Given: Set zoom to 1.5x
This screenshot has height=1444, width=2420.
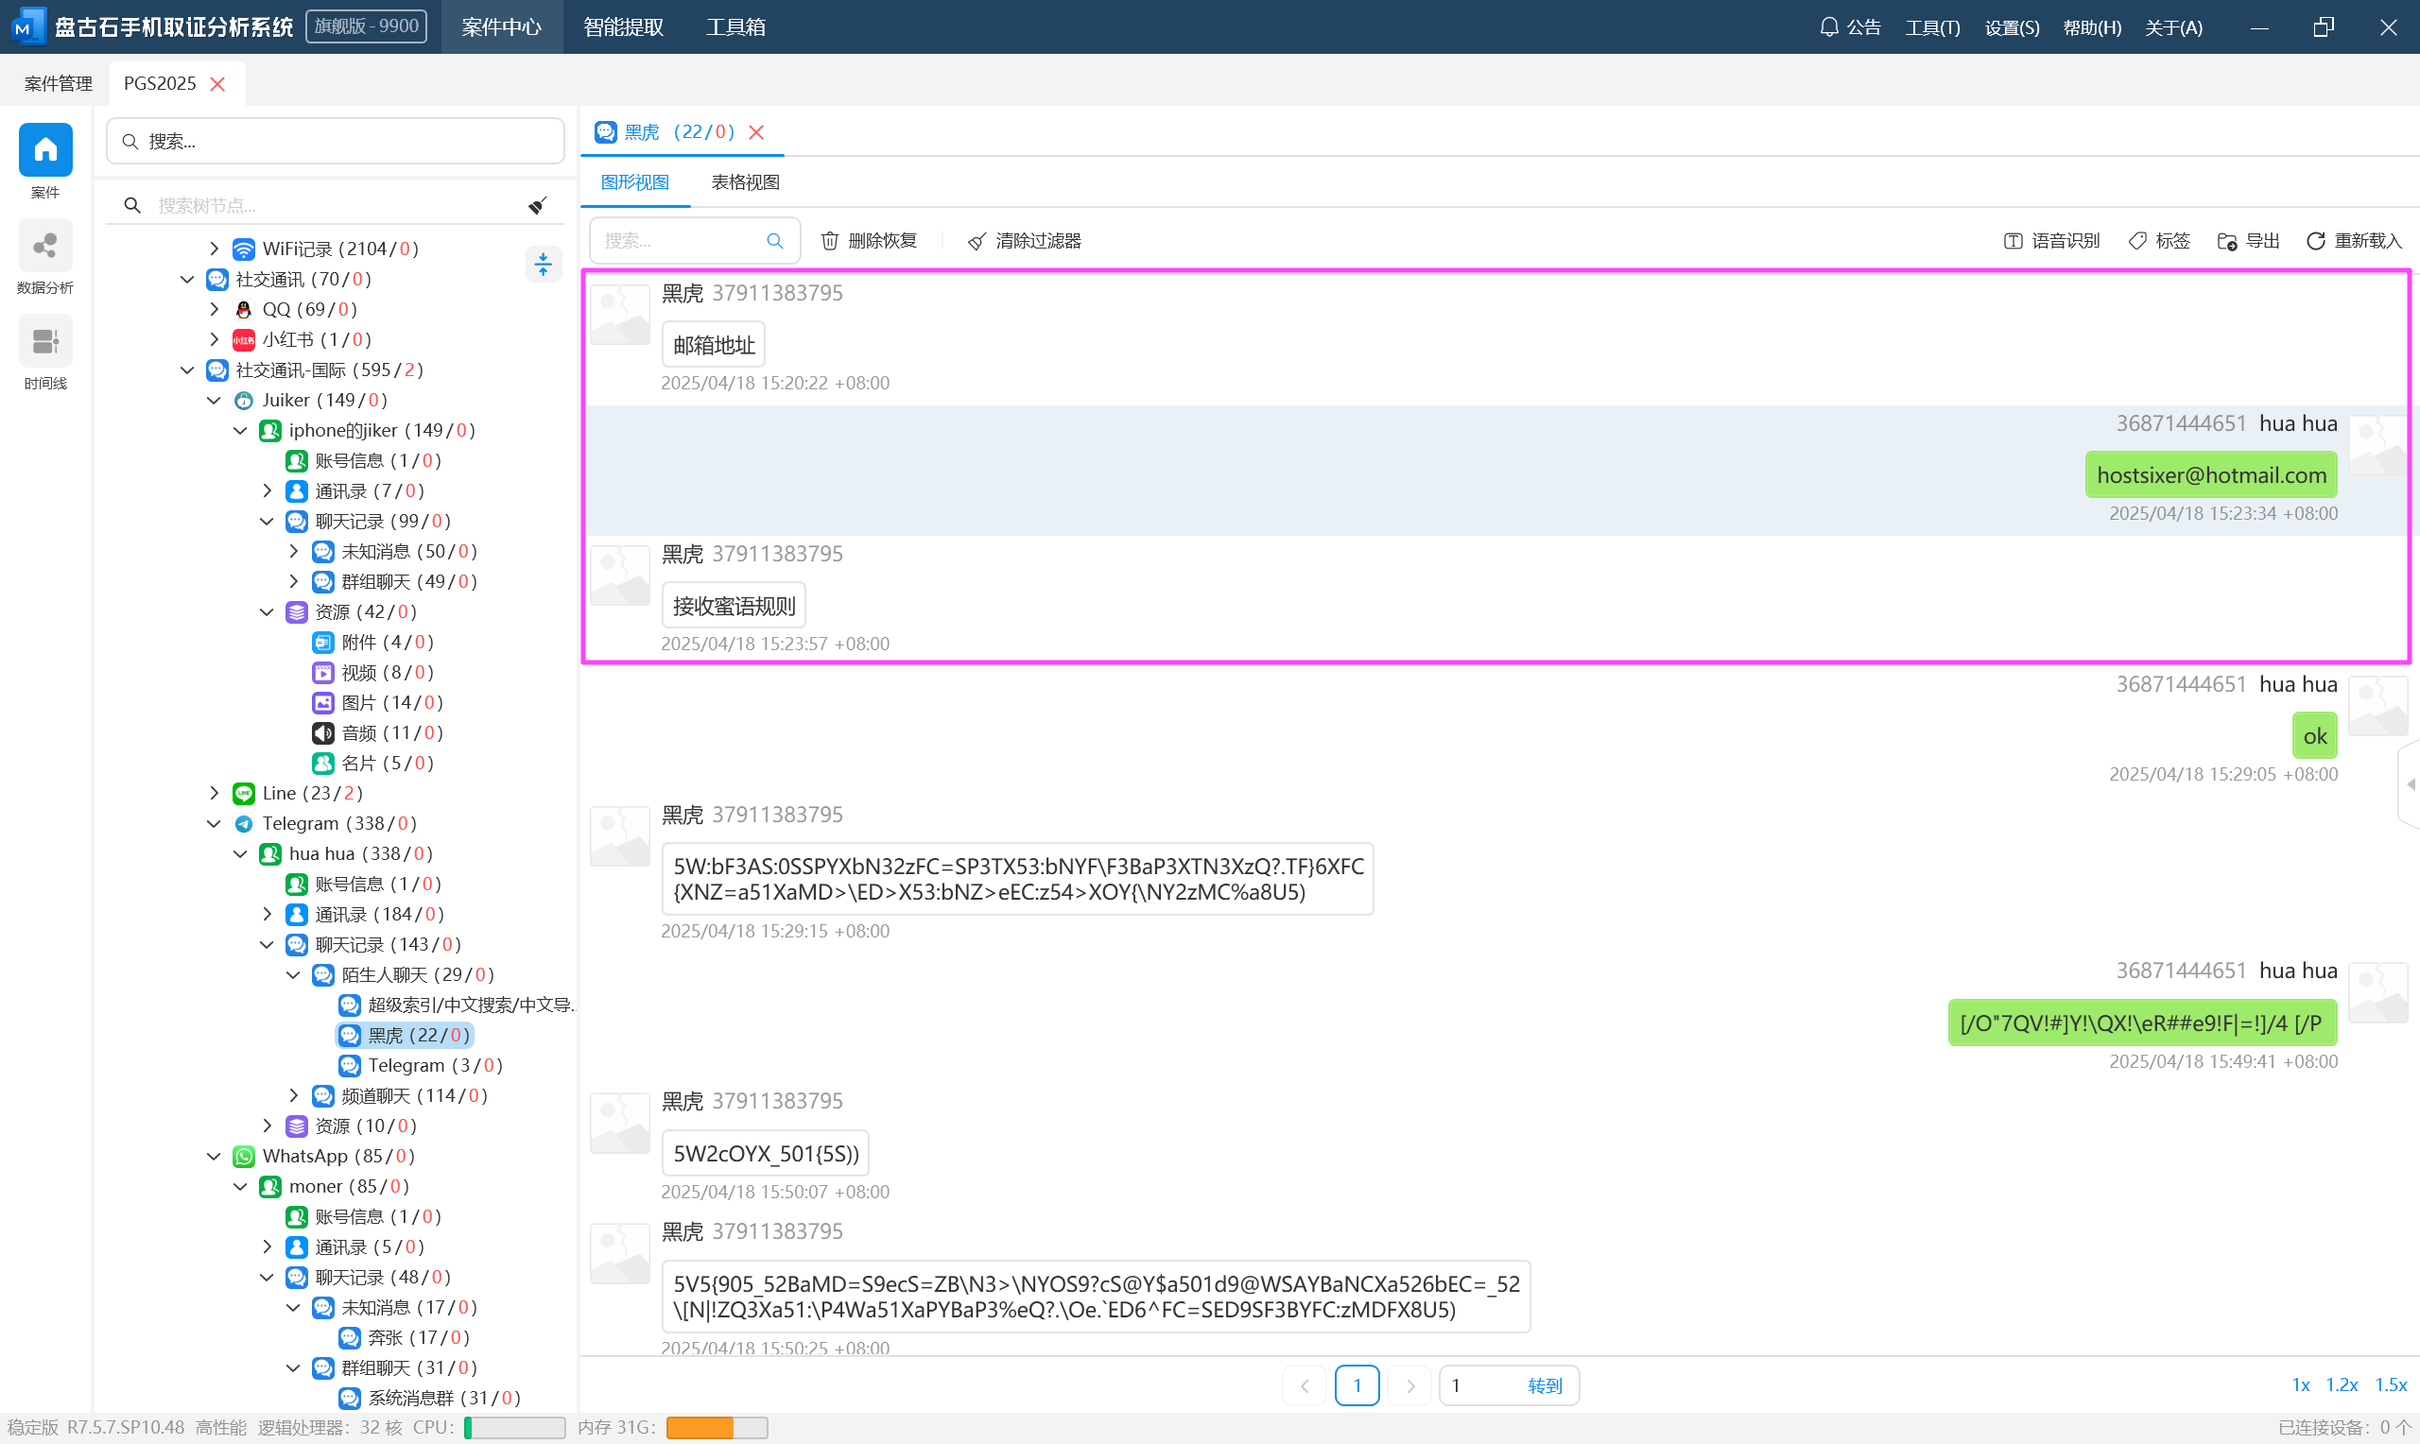Looking at the screenshot, I should click(2390, 1384).
